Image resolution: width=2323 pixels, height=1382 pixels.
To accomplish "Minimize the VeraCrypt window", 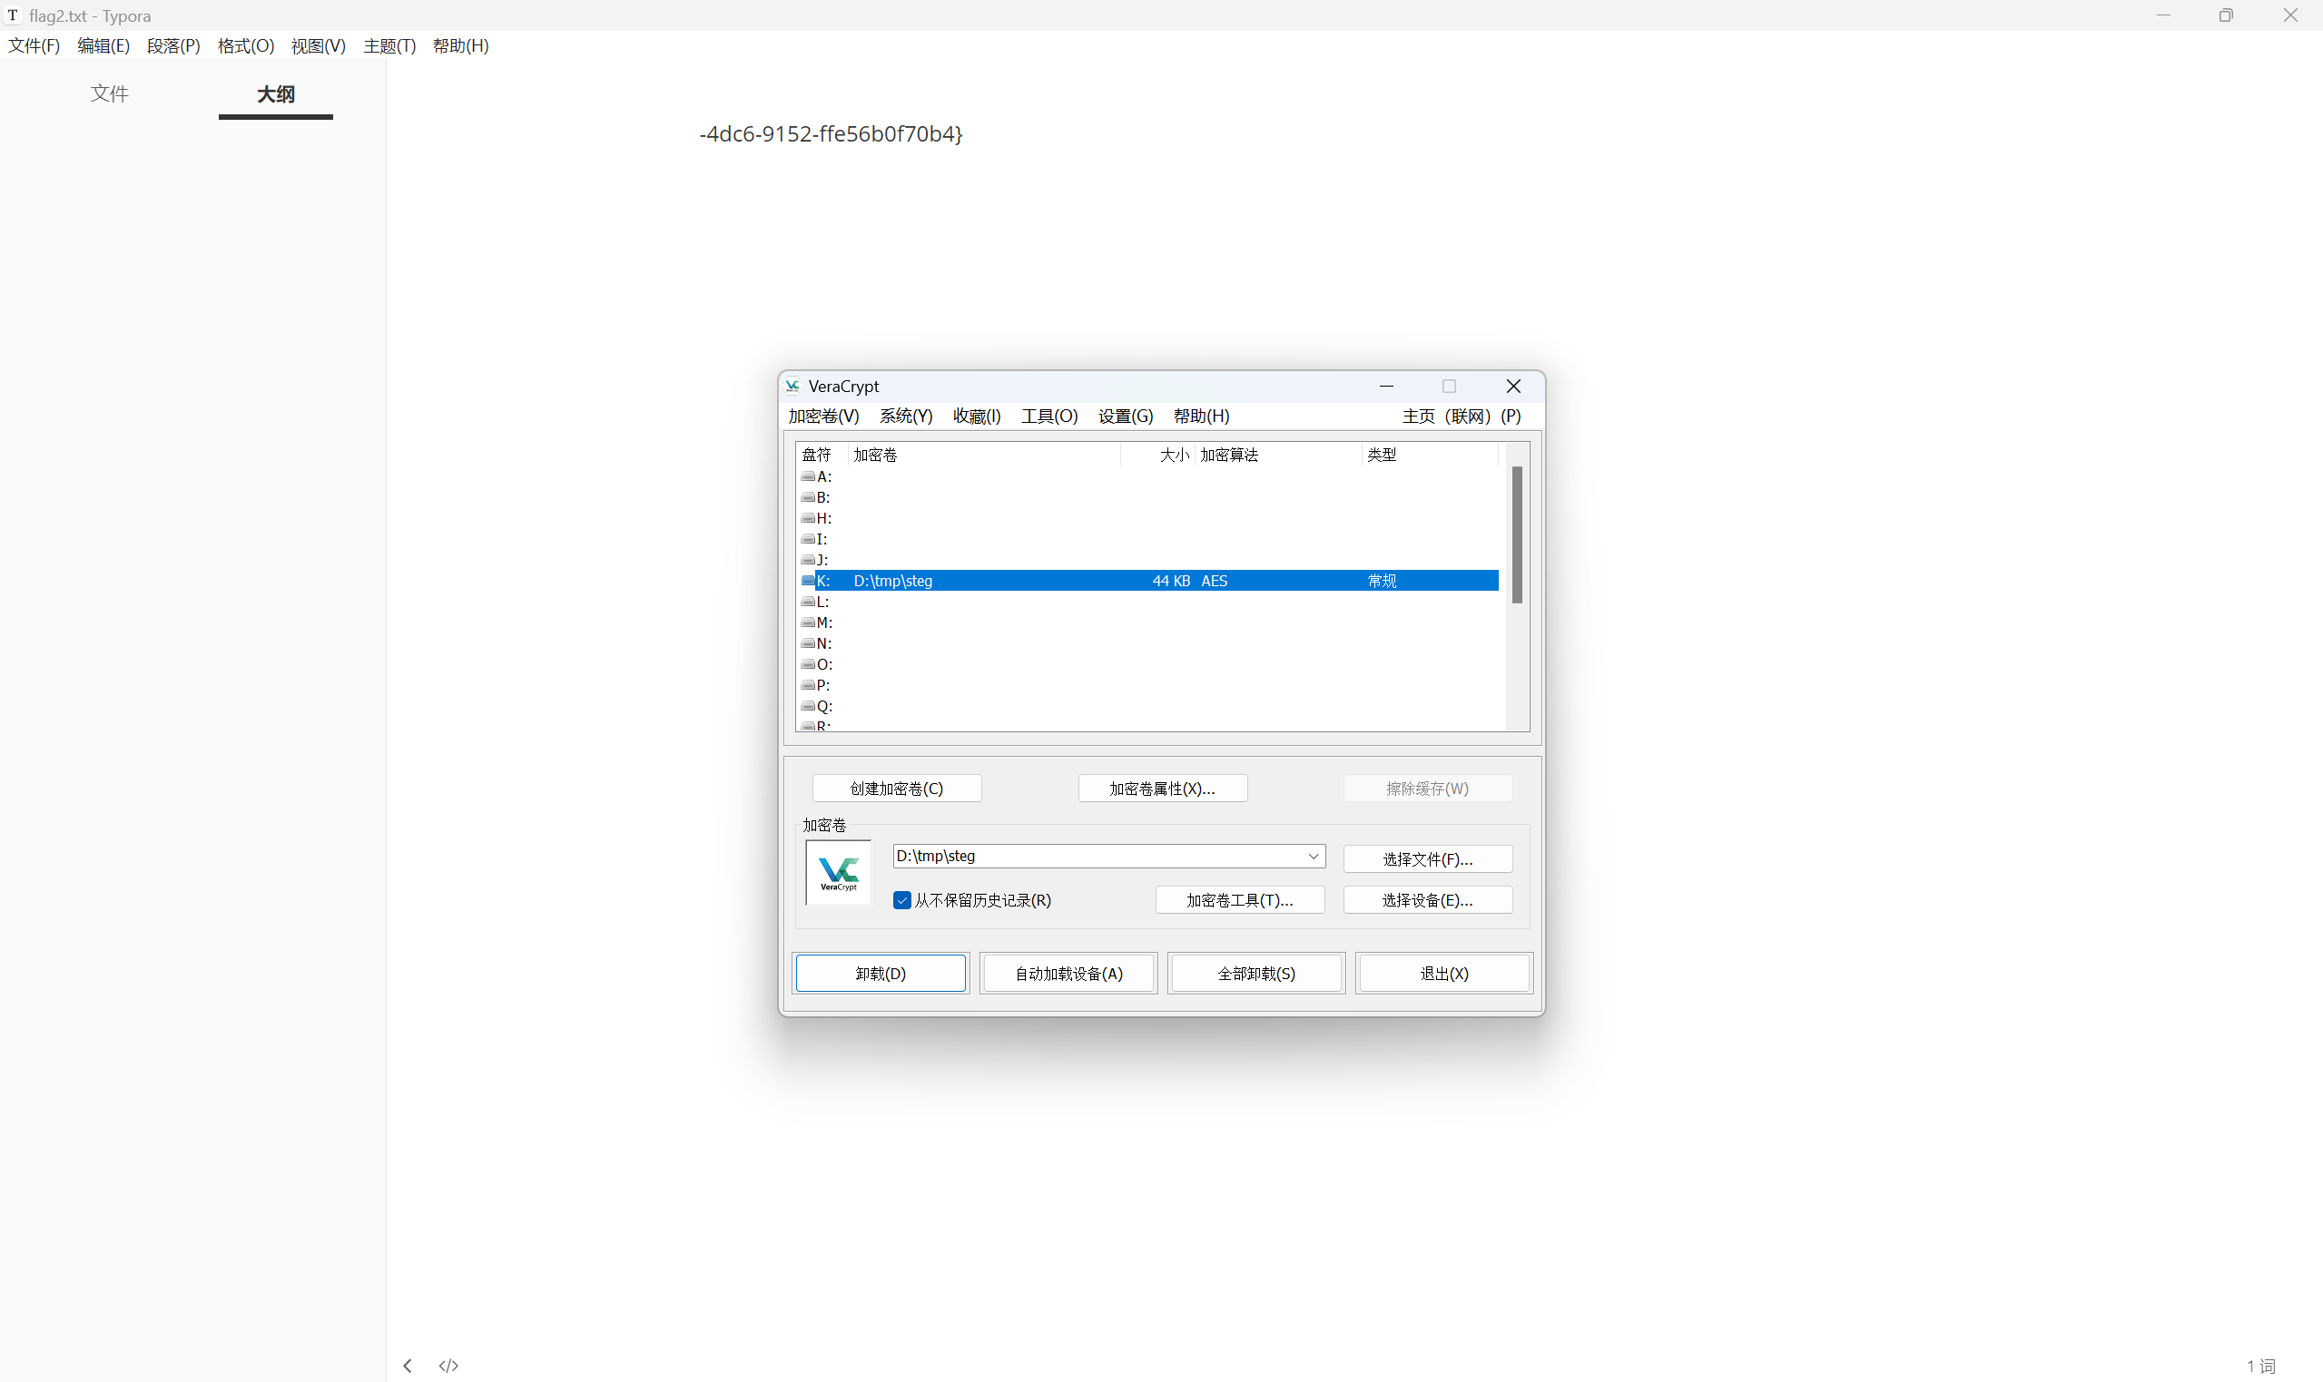I will 1386,387.
